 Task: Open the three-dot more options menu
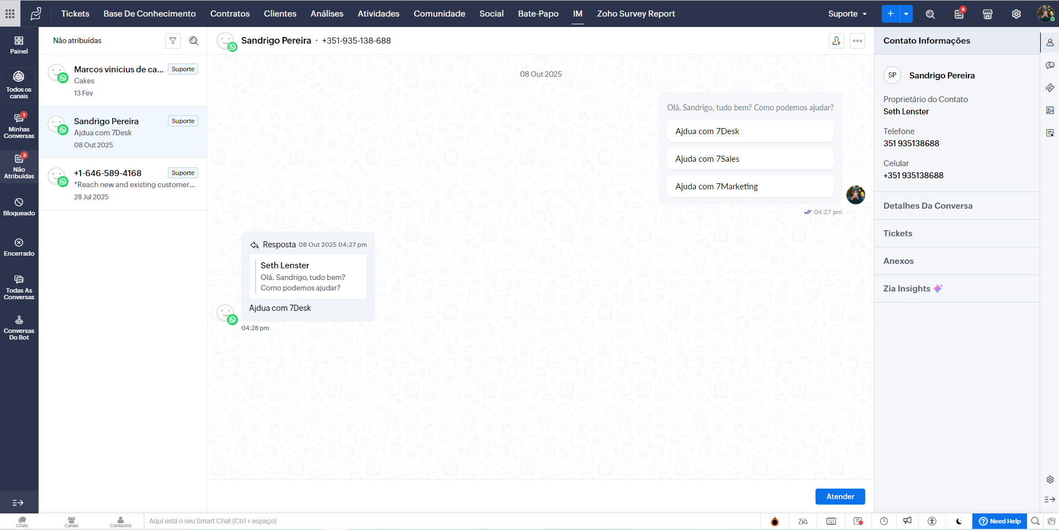click(x=857, y=41)
